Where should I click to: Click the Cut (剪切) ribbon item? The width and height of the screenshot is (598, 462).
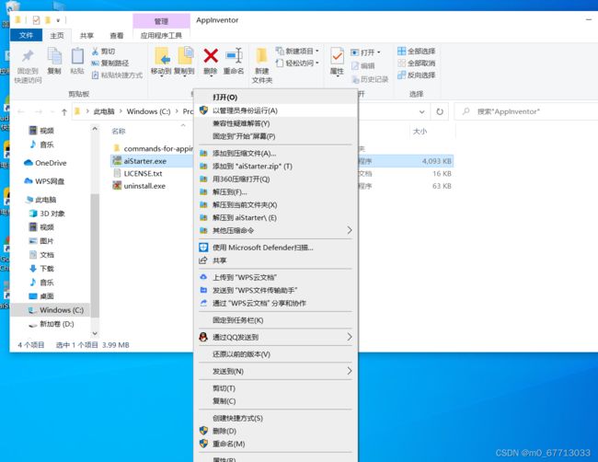pos(103,52)
